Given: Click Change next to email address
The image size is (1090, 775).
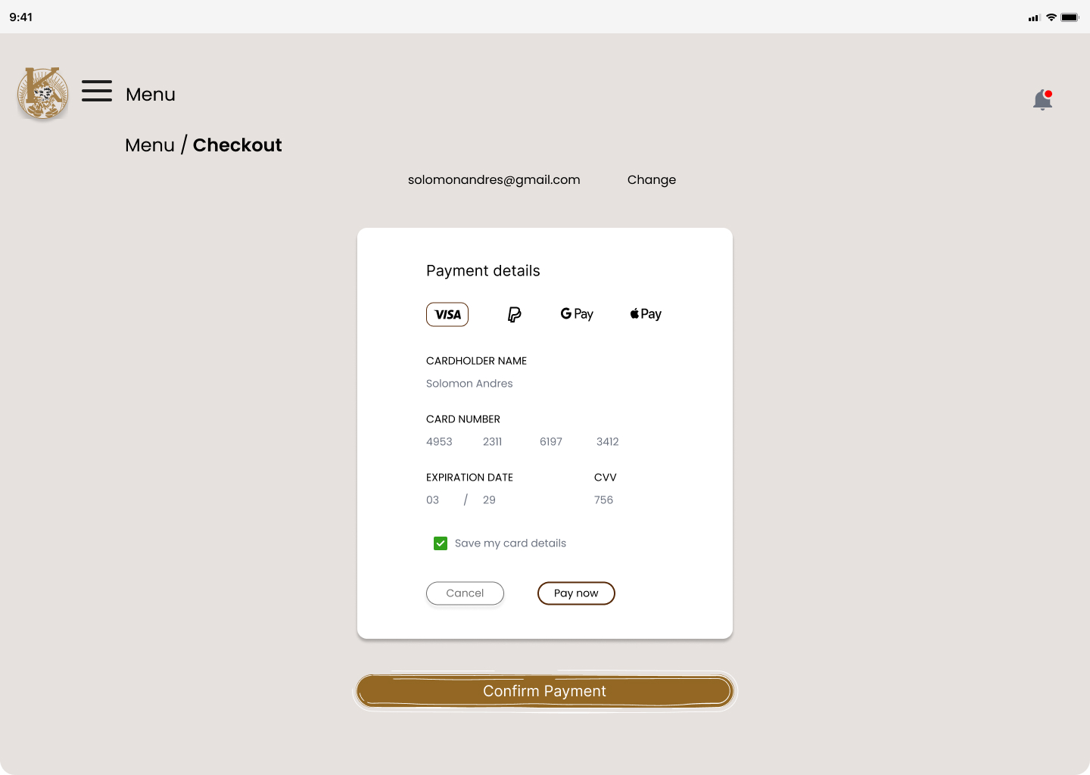Looking at the screenshot, I should (x=651, y=180).
